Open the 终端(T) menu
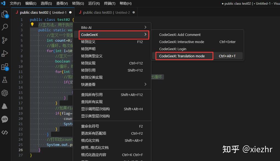 (x=110, y=3)
